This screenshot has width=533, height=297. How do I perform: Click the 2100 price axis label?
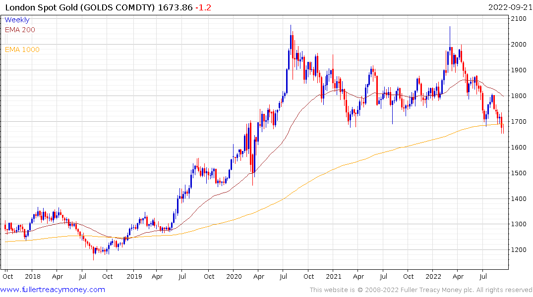click(x=519, y=19)
